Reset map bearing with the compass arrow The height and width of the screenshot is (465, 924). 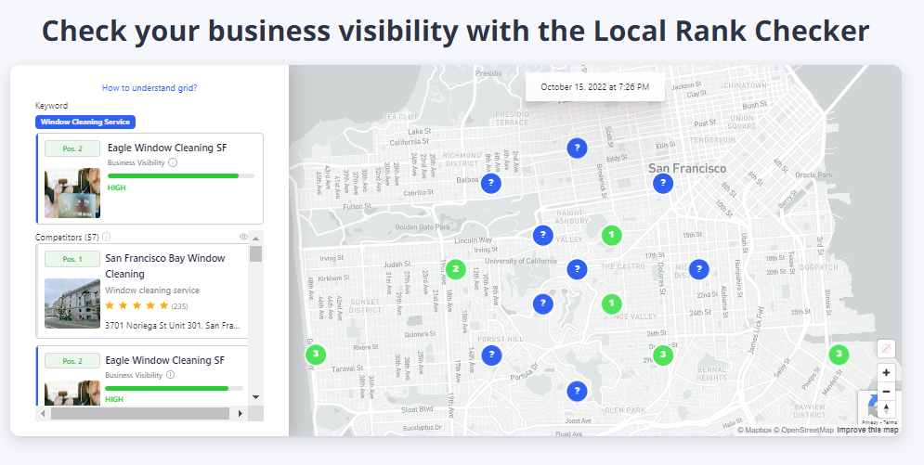(886, 409)
